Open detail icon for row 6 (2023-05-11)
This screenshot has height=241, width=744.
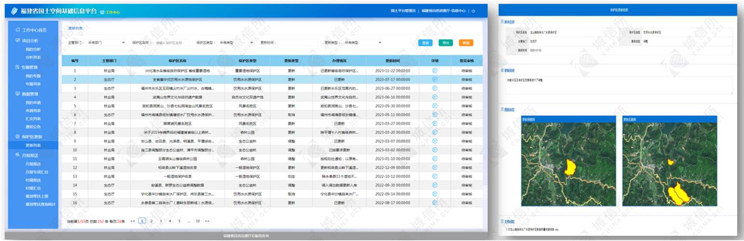(434, 114)
